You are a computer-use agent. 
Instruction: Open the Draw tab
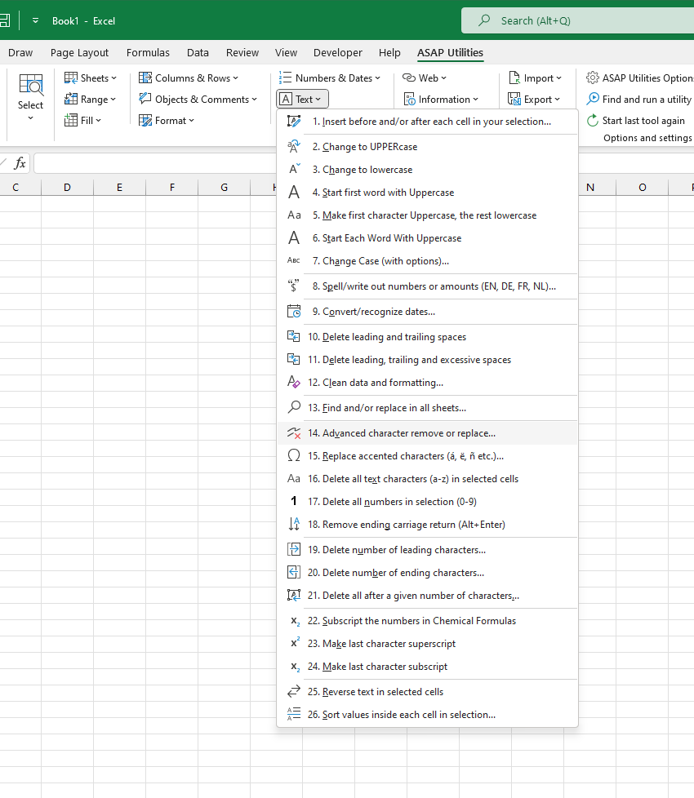point(20,52)
